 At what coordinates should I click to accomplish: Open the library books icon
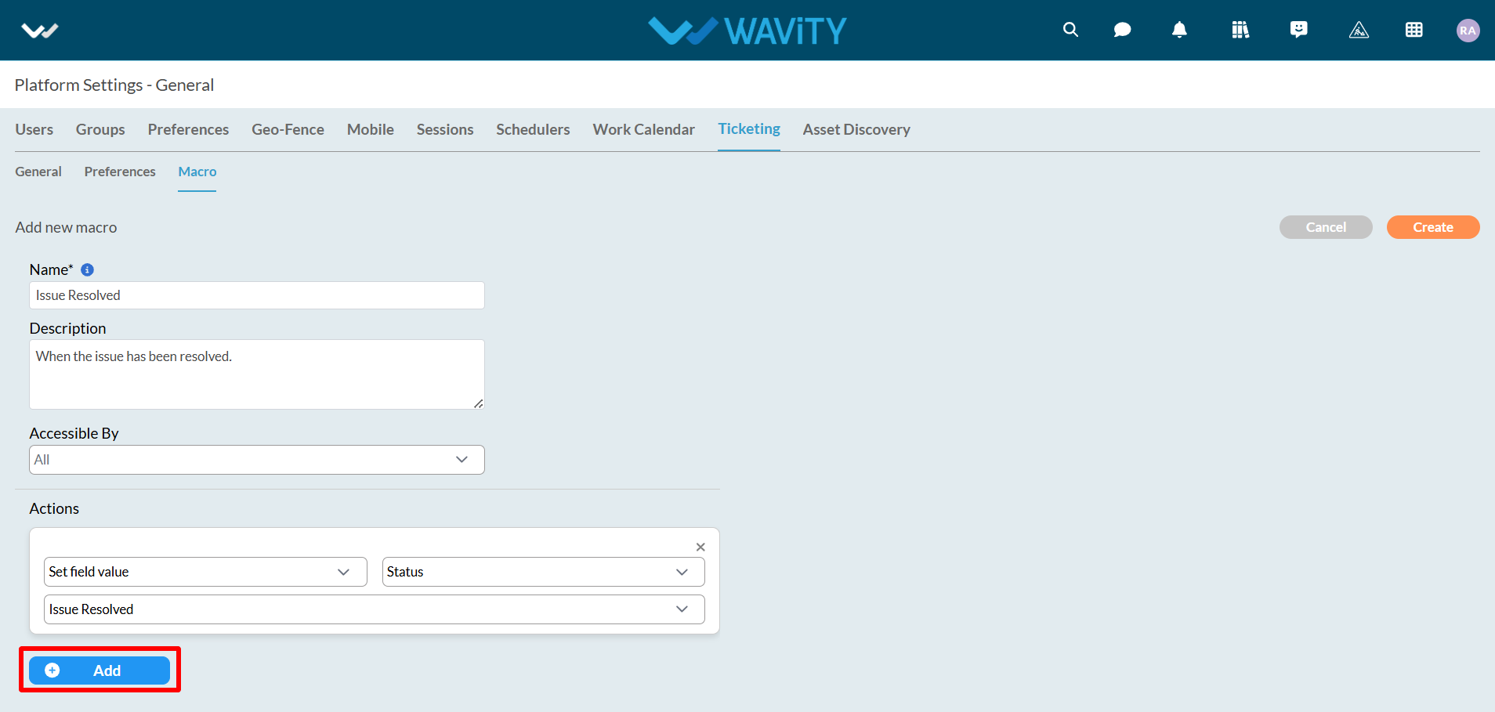[1240, 30]
